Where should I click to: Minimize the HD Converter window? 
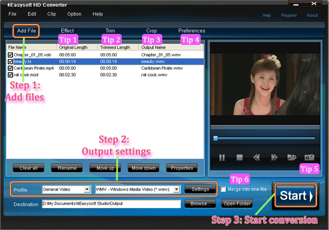point(296,4)
